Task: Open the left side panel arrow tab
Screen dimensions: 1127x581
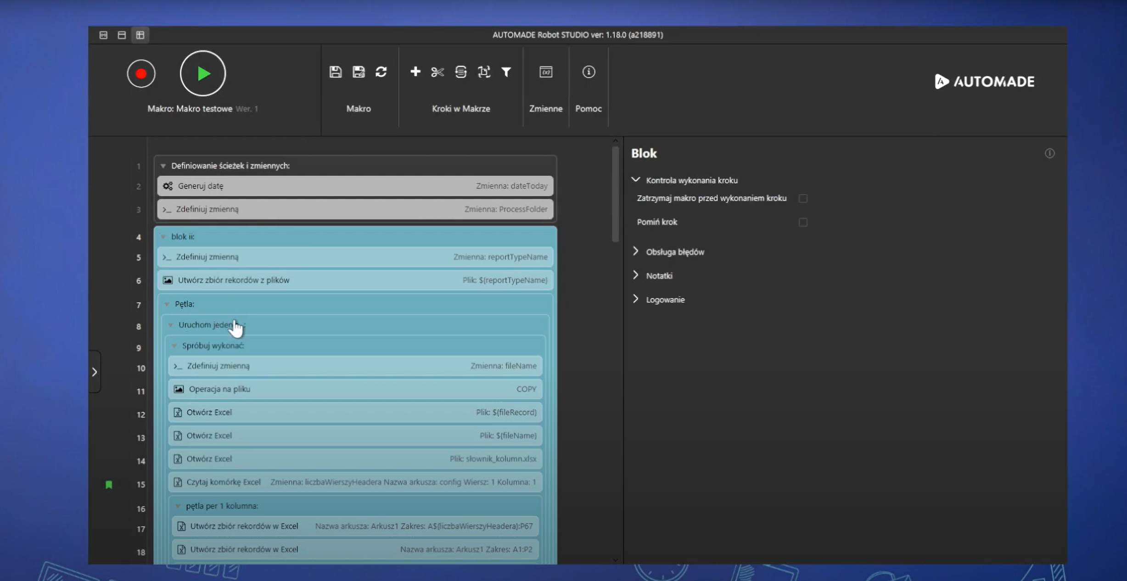Action: click(x=95, y=372)
